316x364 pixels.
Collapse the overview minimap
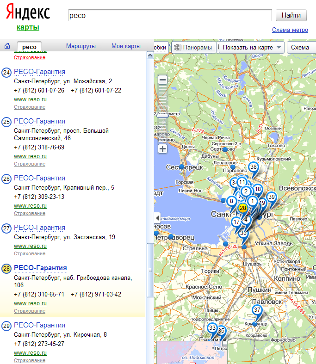(x=224, y=344)
